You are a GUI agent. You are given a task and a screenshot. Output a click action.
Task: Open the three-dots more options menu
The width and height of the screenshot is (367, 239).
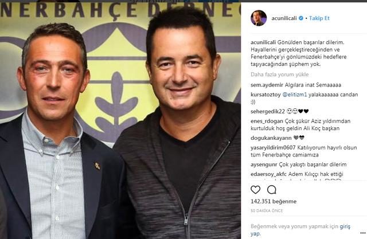(x=363, y=233)
